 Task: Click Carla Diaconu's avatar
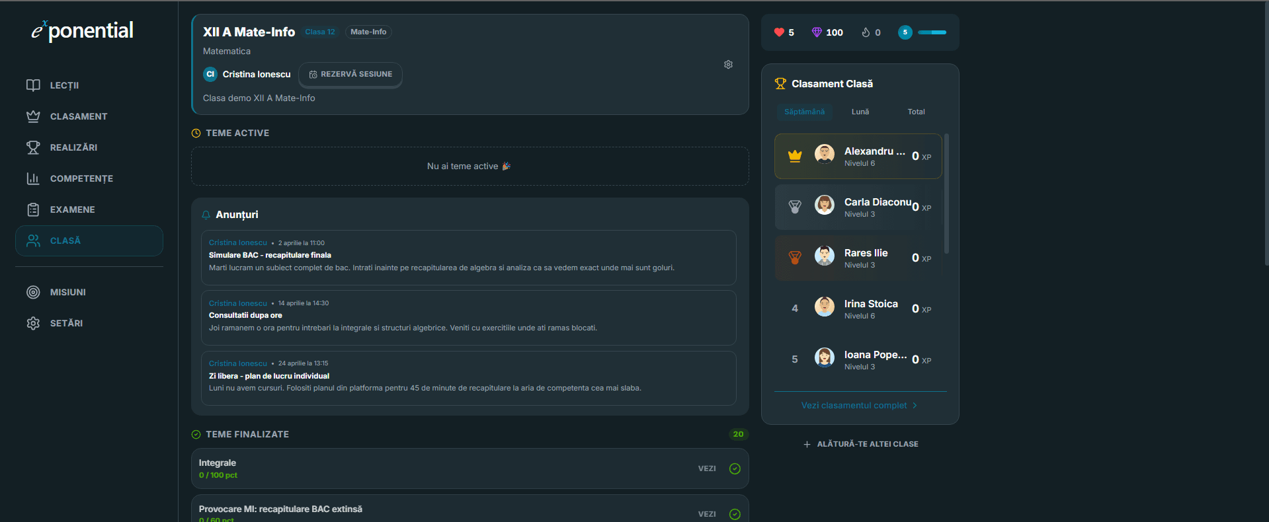click(825, 205)
